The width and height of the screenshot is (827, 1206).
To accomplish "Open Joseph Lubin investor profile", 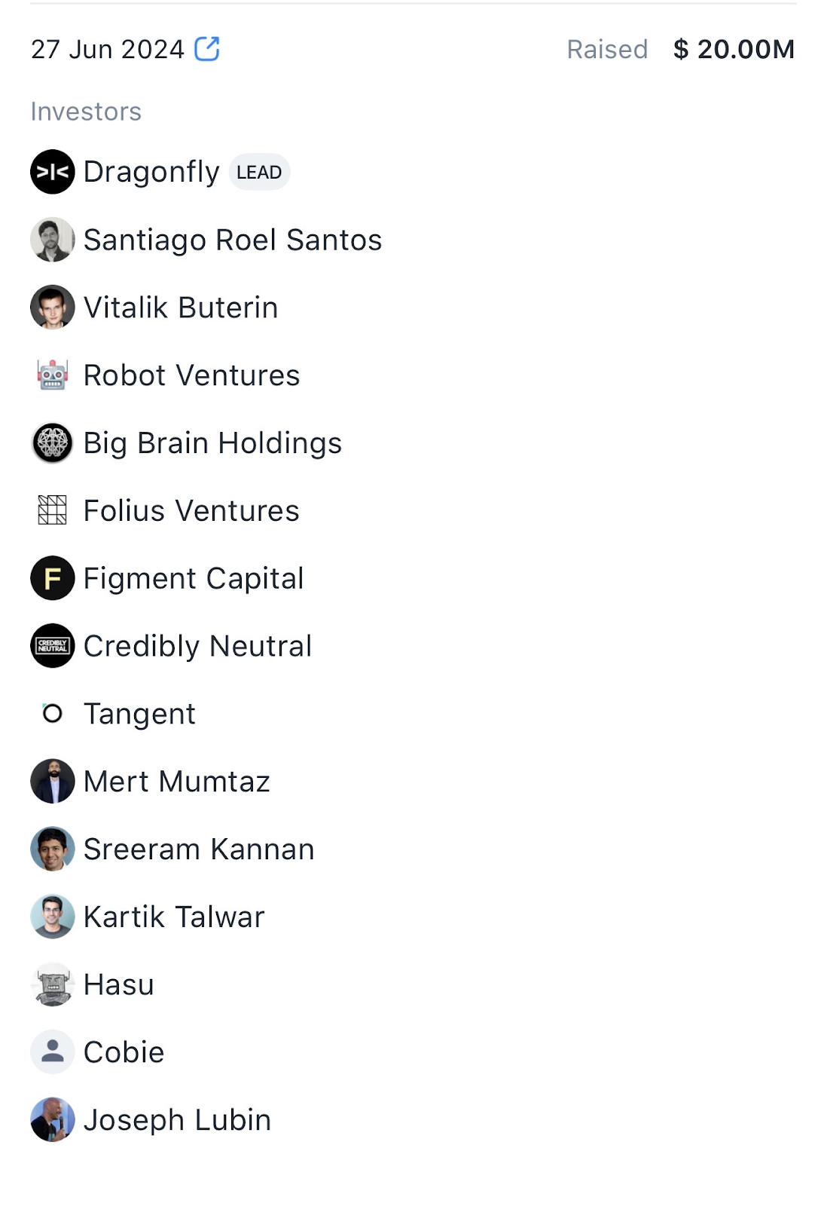I will (177, 1120).
